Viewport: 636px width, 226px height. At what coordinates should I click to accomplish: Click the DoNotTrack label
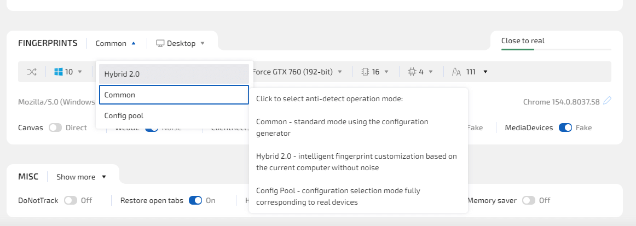pos(38,200)
